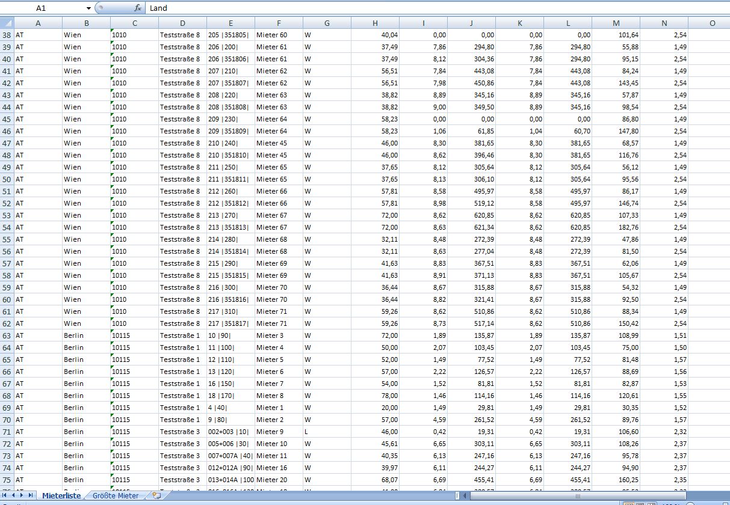Click cell Mieter 8

279,396
